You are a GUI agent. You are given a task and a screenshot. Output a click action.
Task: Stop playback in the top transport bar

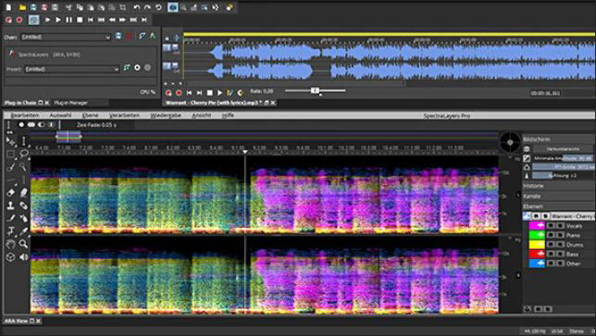tap(80, 19)
